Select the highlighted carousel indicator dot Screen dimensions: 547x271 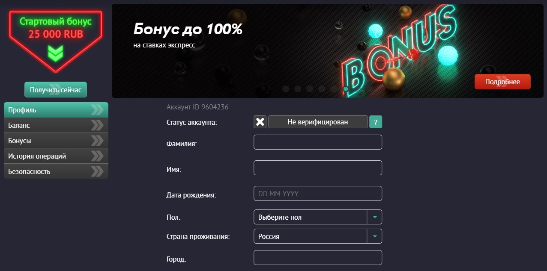click(345, 88)
